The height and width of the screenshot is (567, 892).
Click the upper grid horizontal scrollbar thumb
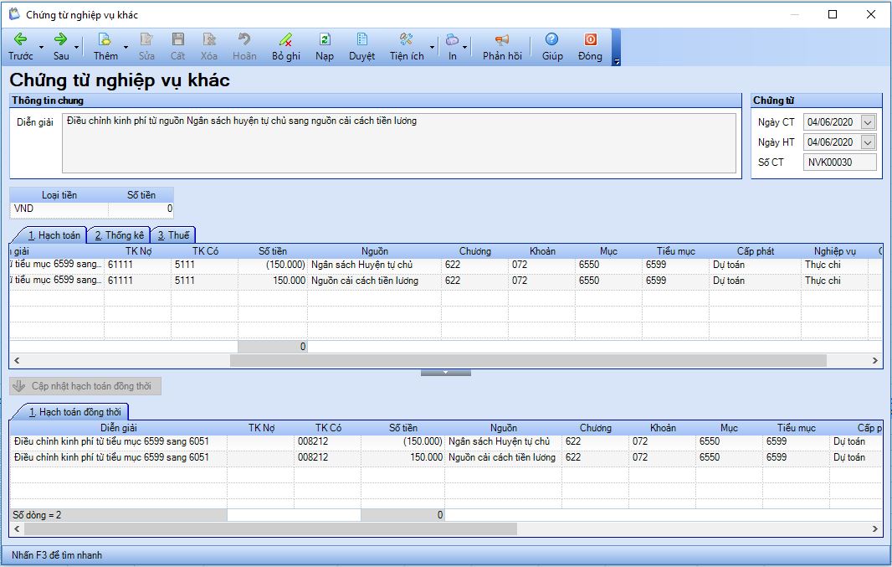tap(528, 360)
